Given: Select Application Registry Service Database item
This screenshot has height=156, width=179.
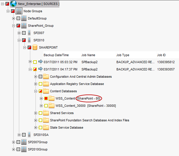Looking at the screenshot, I should coord(77,84).
